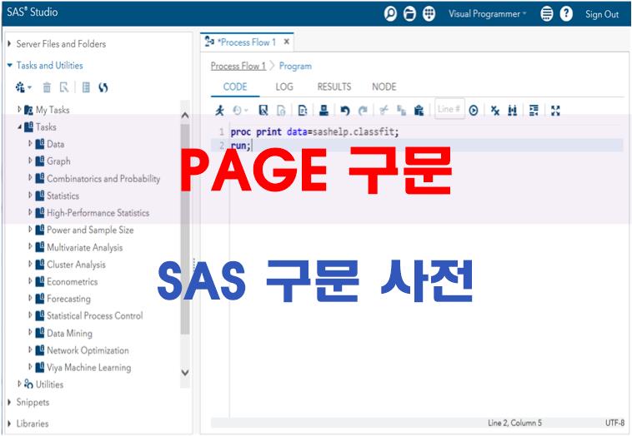Click the maximize view icon

(555, 110)
